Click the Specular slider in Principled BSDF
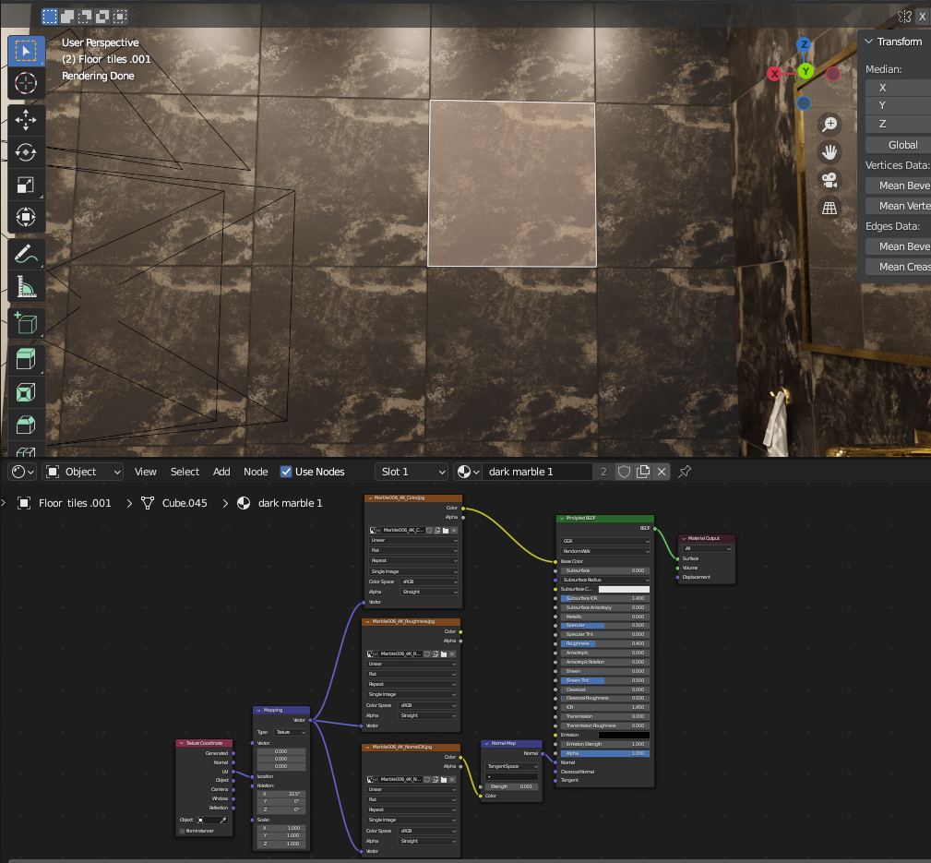The height and width of the screenshot is (863, 931). (x=605, y=626)
